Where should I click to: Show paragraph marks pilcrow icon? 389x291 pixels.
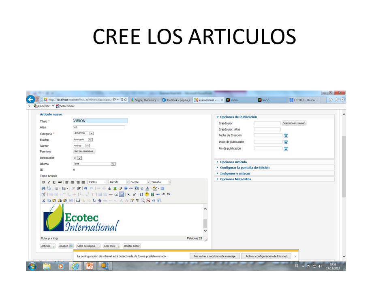(137, 200)
